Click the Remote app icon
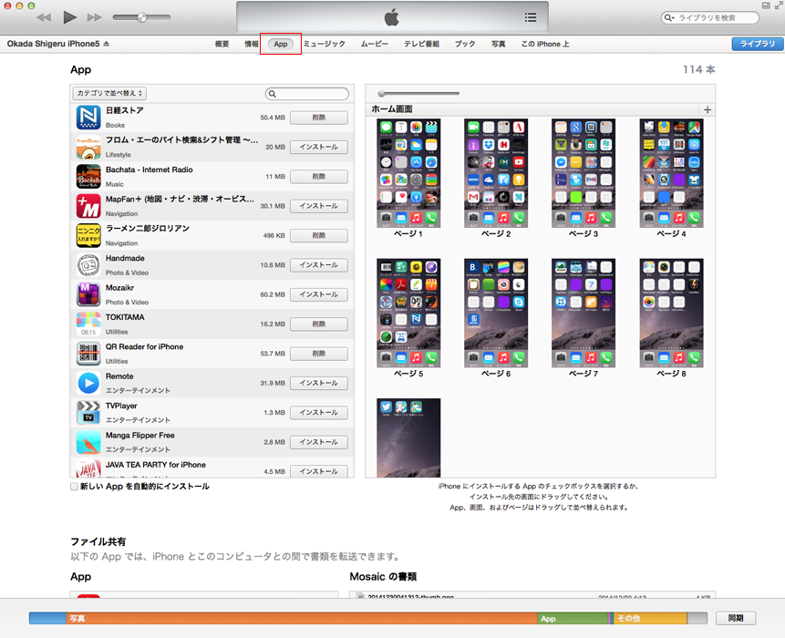The image size is (785, 638). tap(88, 384)
